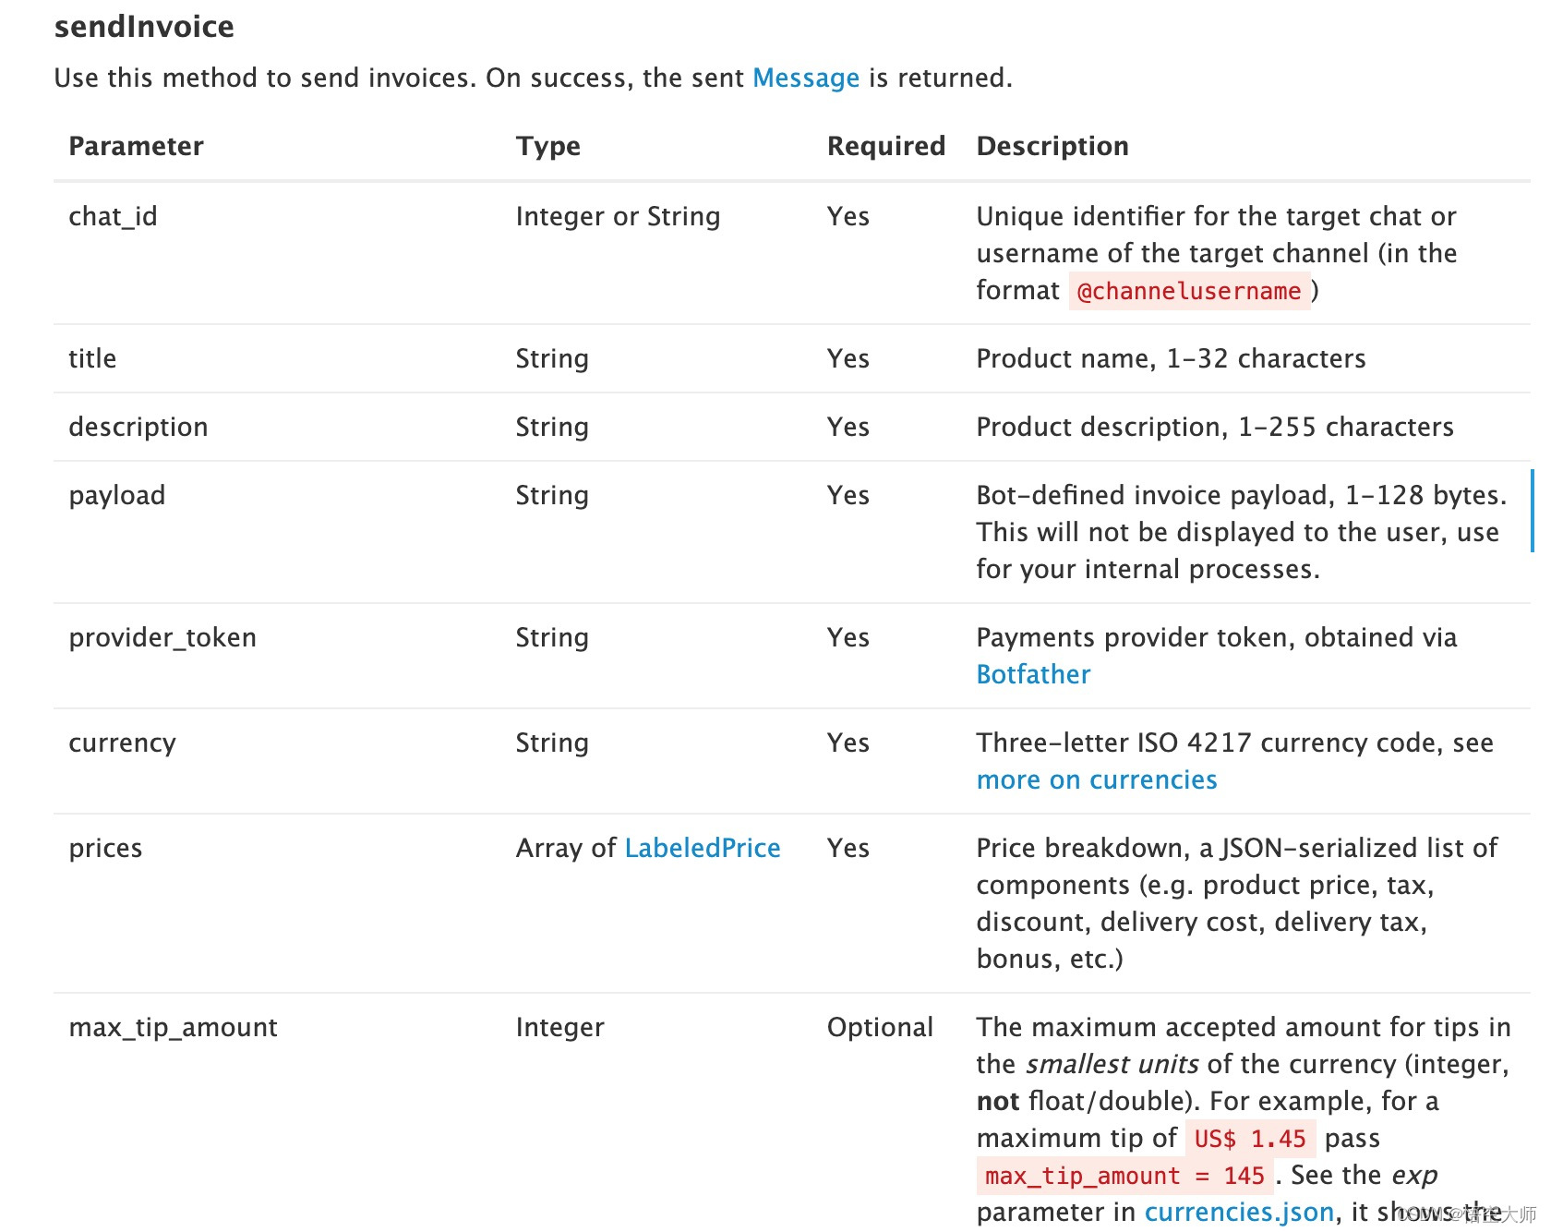
Task: Click the max_tip_amount = 145 code snippet
Action: pyautogui.click(x=1124, y=1176)
